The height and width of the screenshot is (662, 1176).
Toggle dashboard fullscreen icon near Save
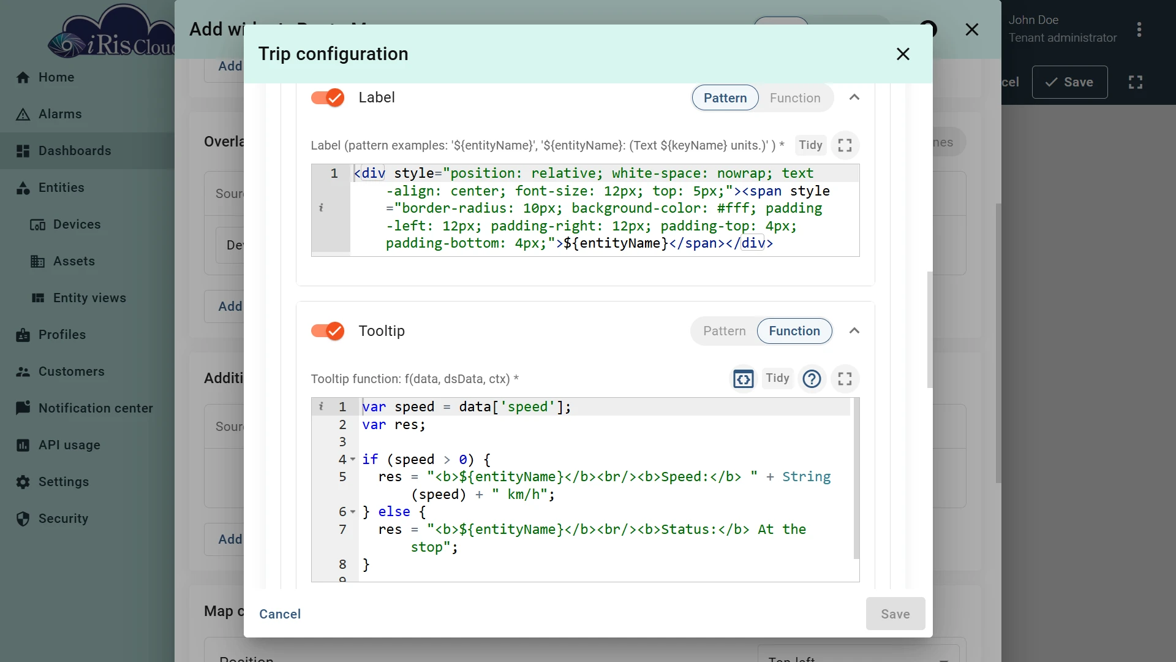[x=1135, y=82]
